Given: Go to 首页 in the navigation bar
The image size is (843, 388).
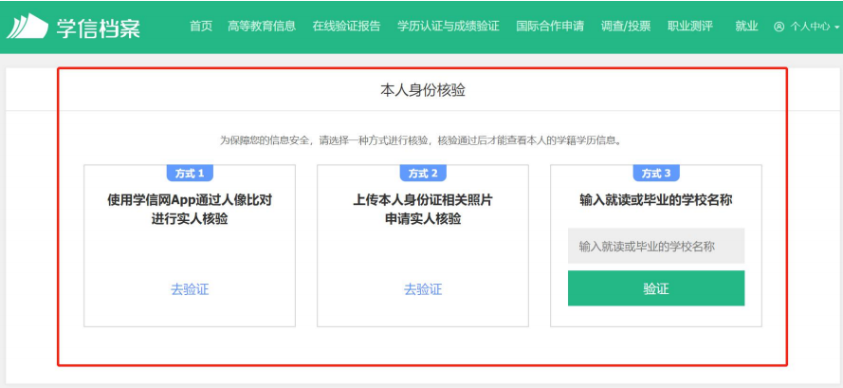Looking at the screenshot, I should point(201,27).
